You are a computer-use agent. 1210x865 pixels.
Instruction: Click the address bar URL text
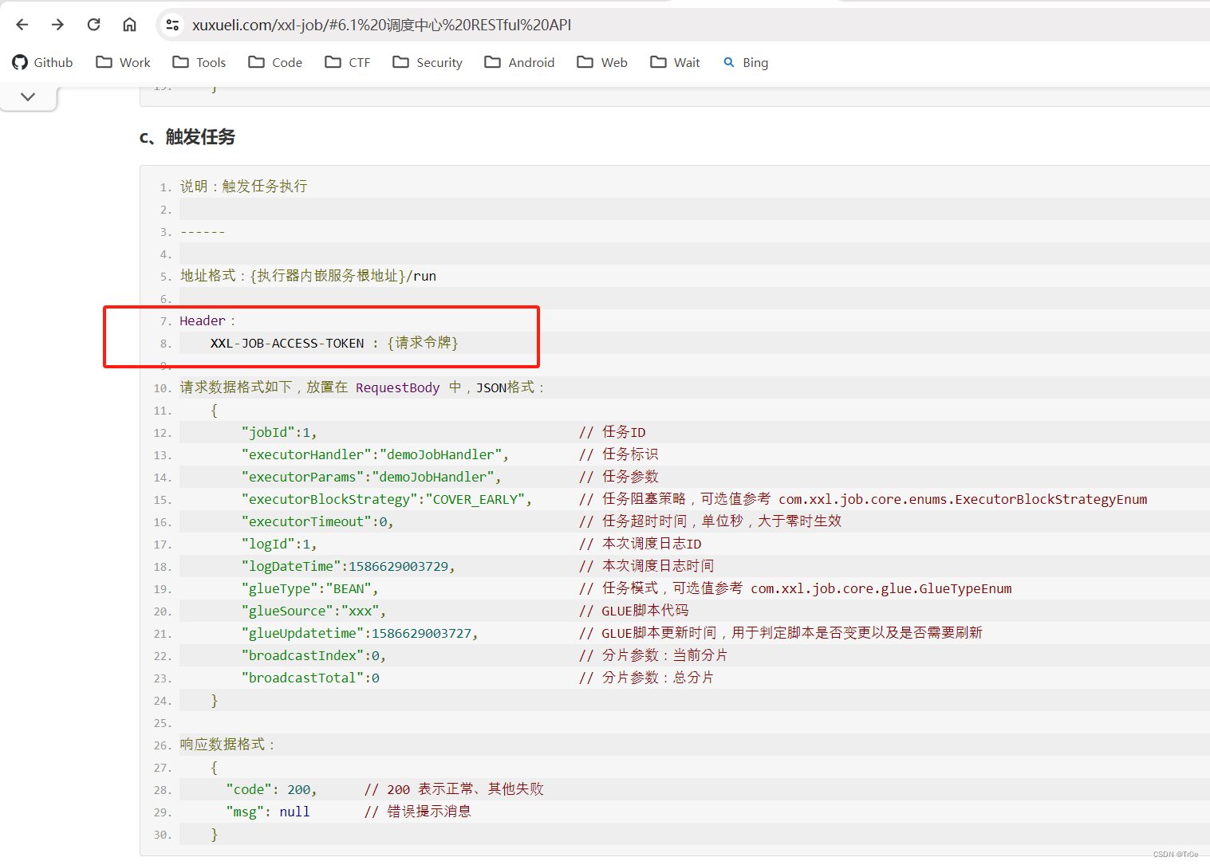pyautogui.click(x=381, y=25)
